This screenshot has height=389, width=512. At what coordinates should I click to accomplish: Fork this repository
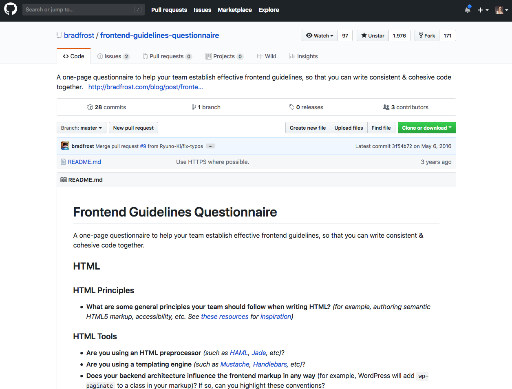(x=427, y=35)
